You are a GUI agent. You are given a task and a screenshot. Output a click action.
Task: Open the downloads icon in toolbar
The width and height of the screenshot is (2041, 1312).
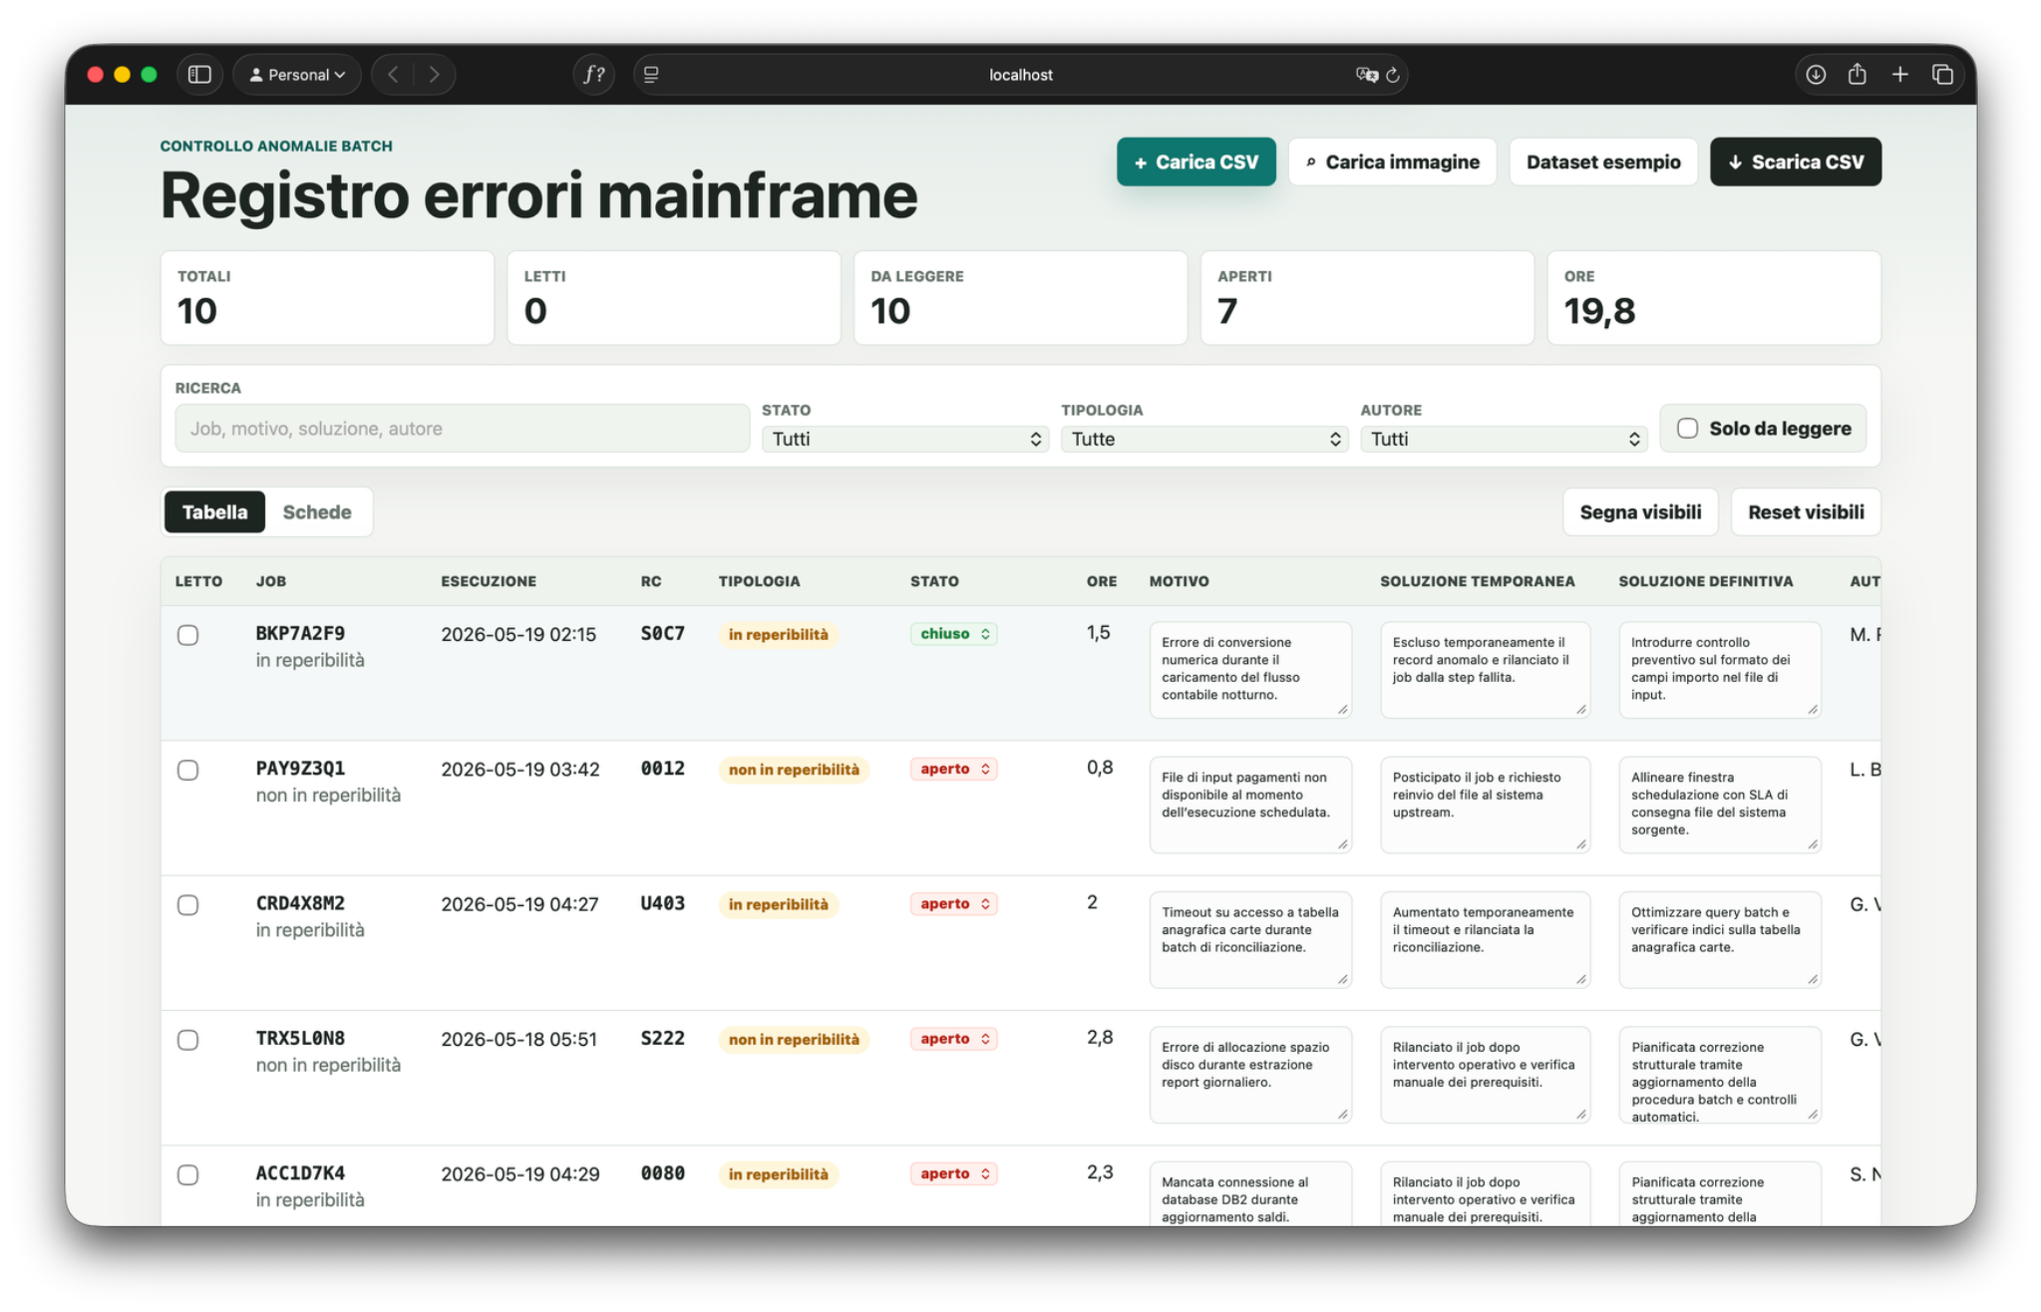pyautogui.click(x=1816, y=75)
